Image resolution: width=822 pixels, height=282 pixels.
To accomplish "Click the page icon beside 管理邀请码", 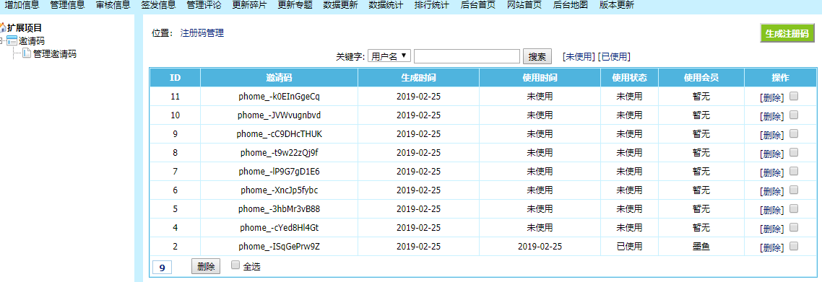I will pyautogui.click(x=27, y=53).
